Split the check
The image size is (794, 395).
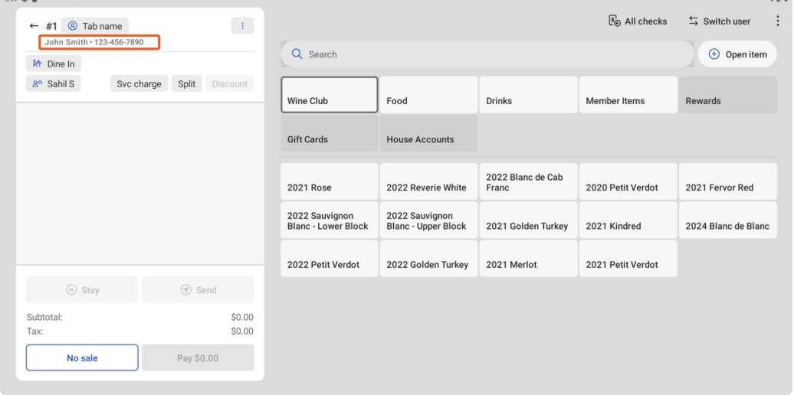(187, 84)
